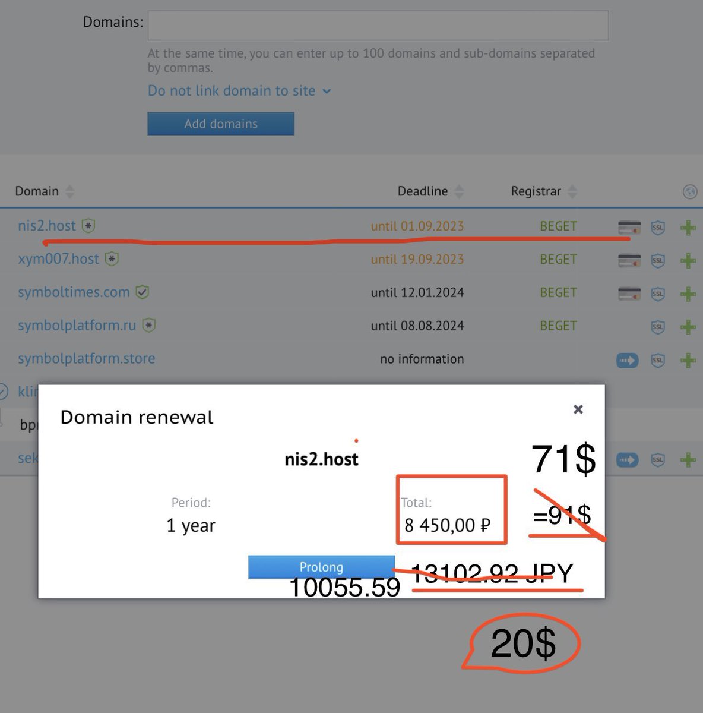703x713 pixels.
Task: Click deadline "until 12.01.2024"
Action: point(417,293)
